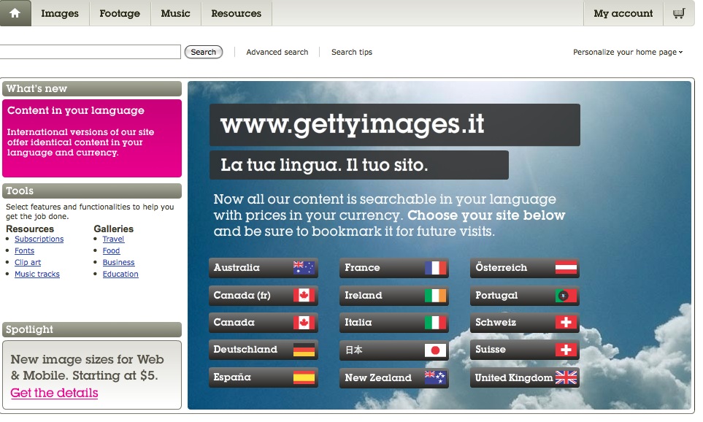Open My account
The height and width of the screenshot is (422, 703).
[x=623, y=13]
